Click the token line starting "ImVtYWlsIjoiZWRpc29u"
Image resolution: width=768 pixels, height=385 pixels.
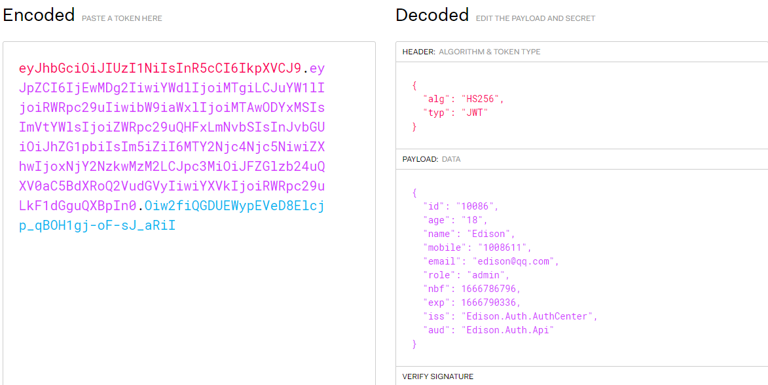[172, 128]
